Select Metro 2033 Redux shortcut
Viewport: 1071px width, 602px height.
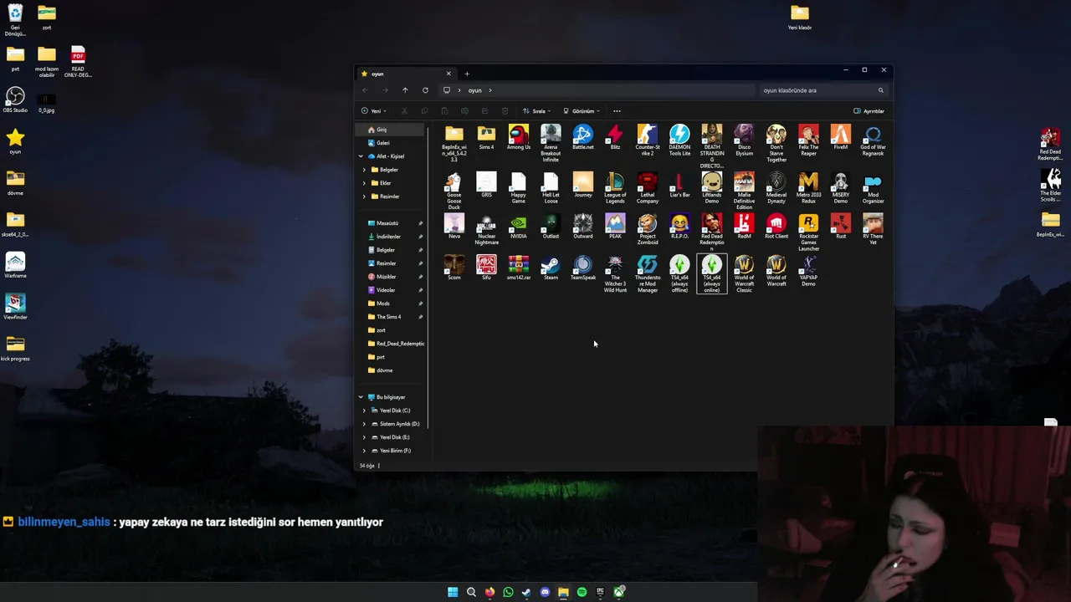click(x=808, y=188)
